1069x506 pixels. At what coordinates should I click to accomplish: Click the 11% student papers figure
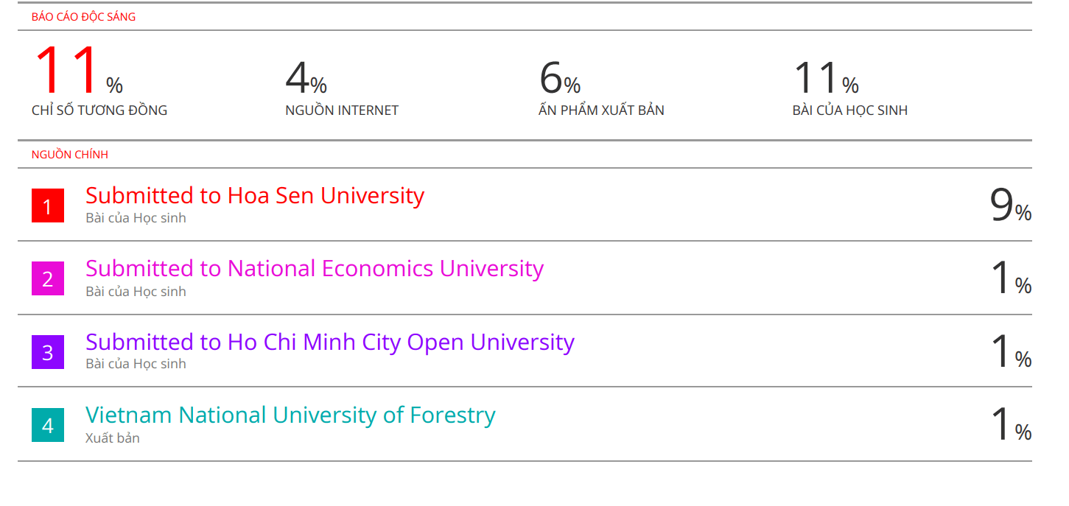pyautogui.click(x=826, y=78)
